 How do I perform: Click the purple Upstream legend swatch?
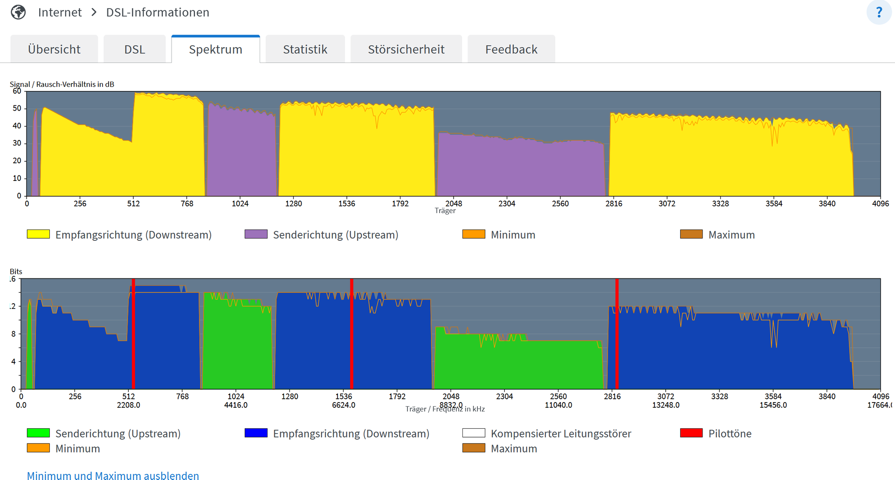point(256,234)
